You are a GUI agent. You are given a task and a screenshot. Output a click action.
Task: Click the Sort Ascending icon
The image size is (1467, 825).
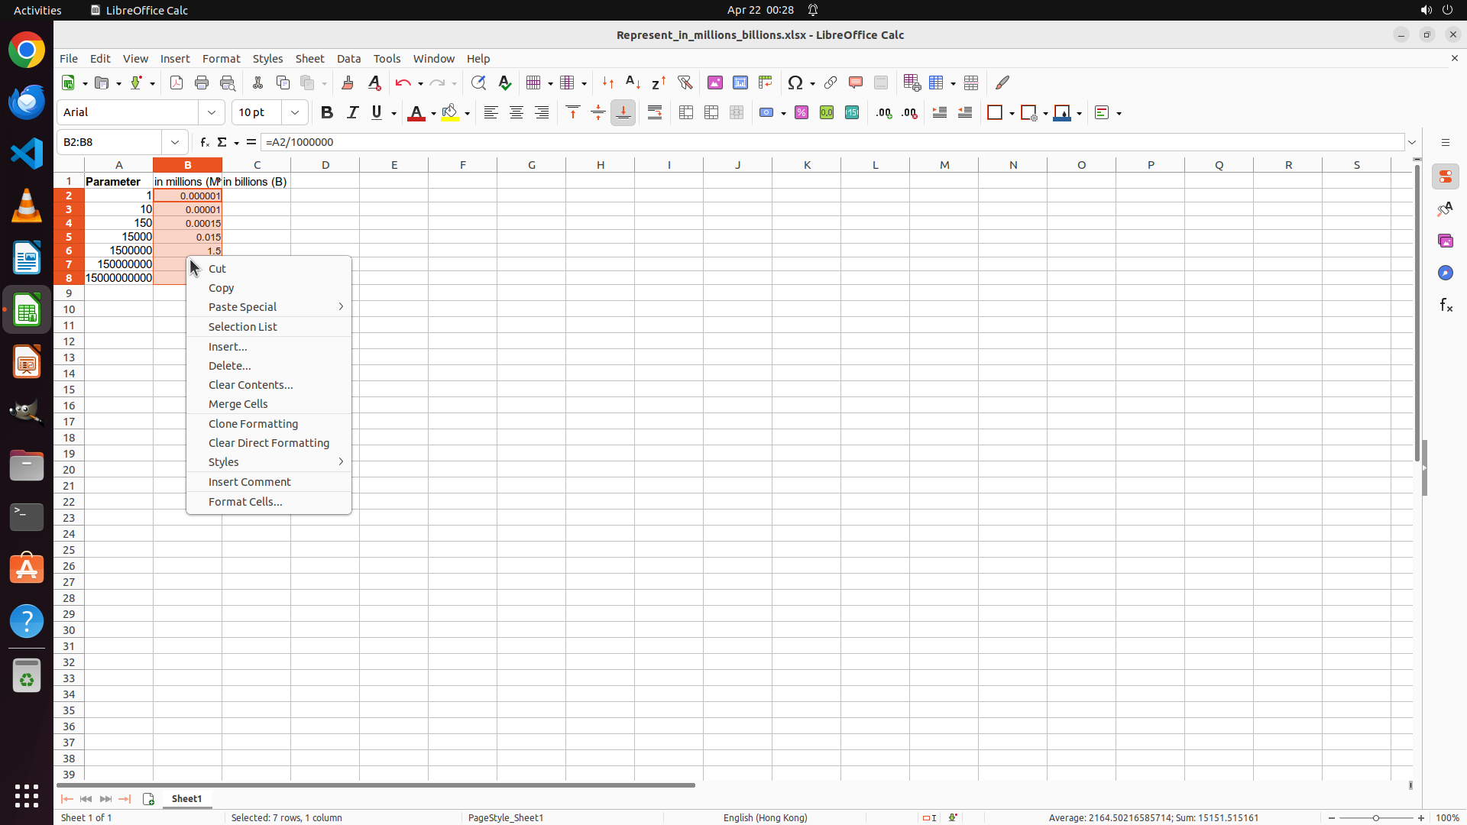633,82
